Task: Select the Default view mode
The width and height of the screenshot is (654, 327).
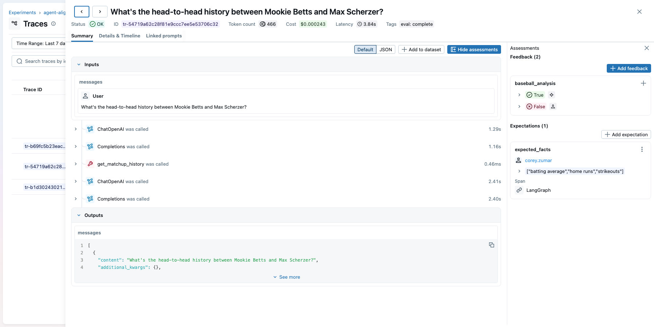Action: pyautogui.click(x=365, y=49)
